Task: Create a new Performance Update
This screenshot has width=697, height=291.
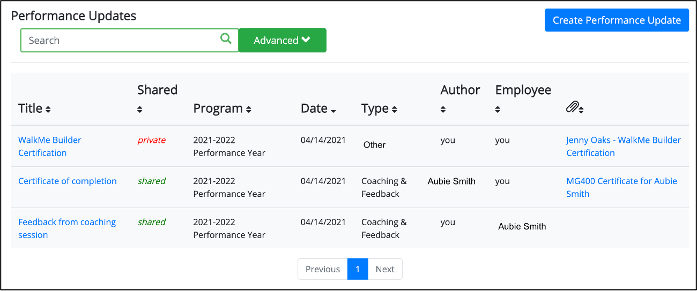Action: tap(617, 20)
